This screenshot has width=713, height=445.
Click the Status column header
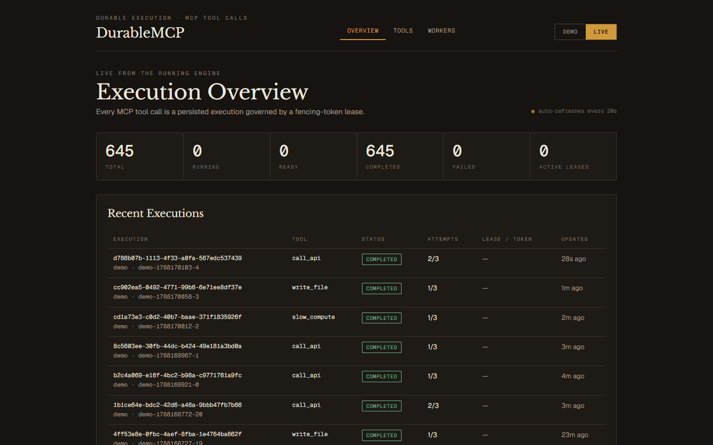pos(373,239)
